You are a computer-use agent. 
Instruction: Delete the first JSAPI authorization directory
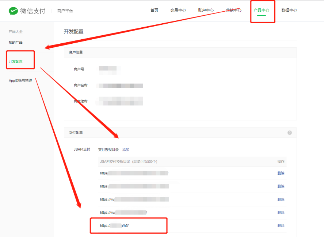coord(281,173)
